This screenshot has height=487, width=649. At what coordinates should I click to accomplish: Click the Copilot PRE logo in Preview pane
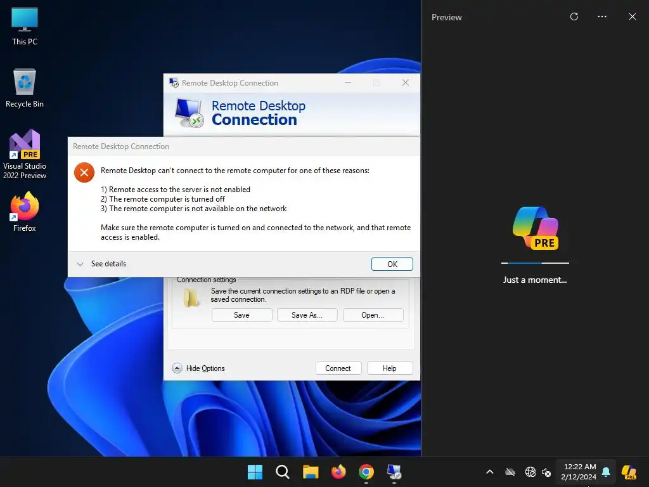[x=536, y=228]
